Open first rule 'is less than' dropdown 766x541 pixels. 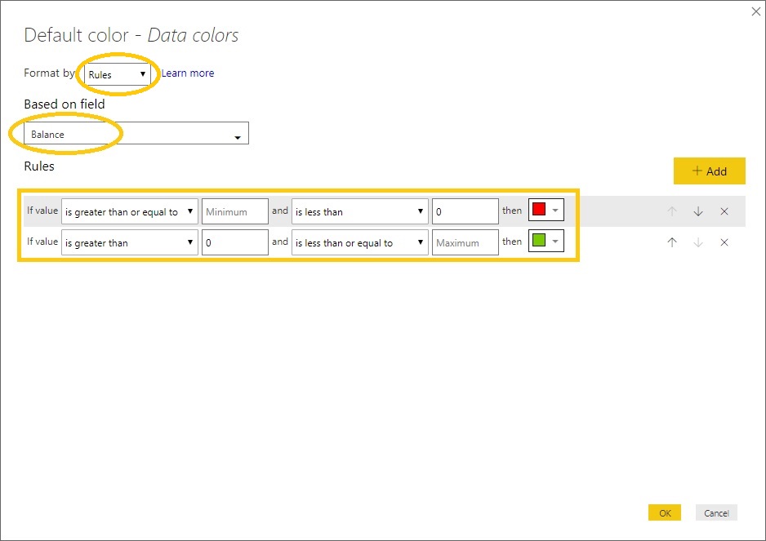pyautogui.click(x=359, y=211)
